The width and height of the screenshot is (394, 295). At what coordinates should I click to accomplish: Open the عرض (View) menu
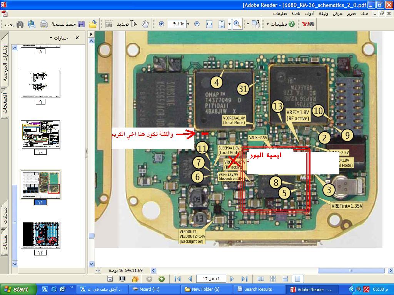point(337,13)
